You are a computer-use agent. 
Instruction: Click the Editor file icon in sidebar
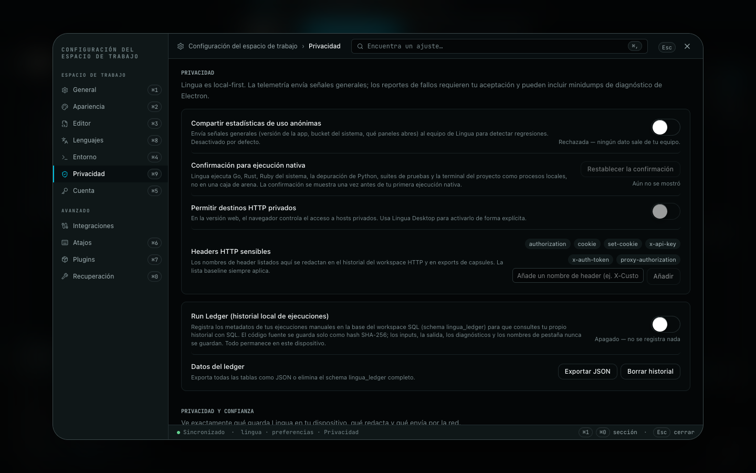pyautogui.click(x=65, y=124)
